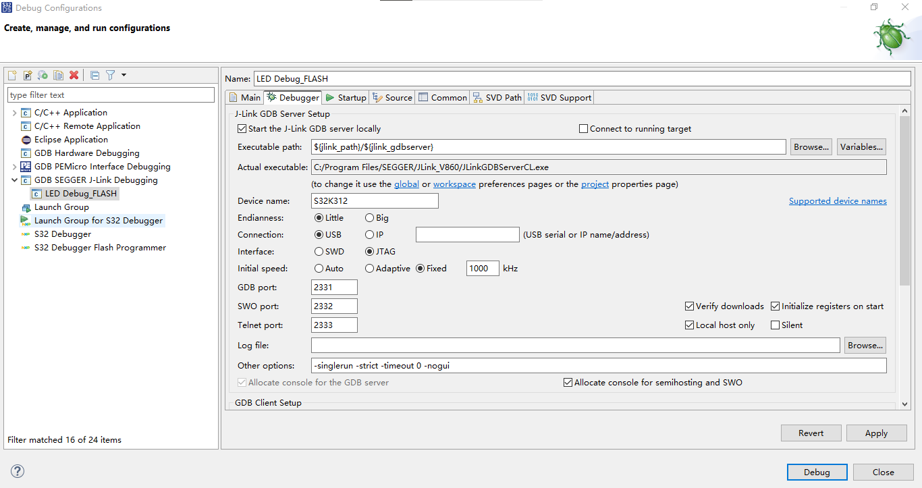Click the Revert button
The image size is (922, 488).
(811, 433)
